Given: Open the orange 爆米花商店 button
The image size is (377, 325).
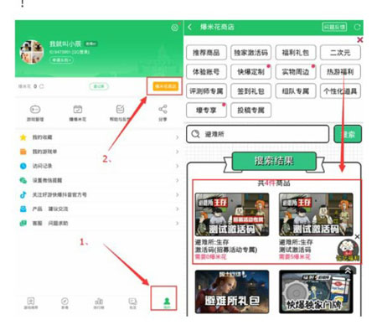Looking at the screenshot, I should pos(165,86).
